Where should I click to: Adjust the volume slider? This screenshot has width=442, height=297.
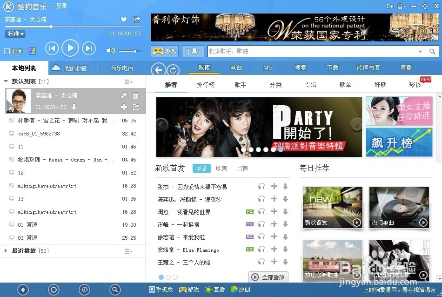(x=130, y=51)
